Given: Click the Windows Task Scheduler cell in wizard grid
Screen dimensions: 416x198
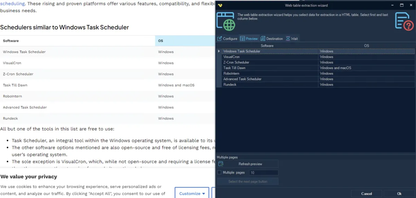Looking at the screenshot, I should tap(270, 51).
